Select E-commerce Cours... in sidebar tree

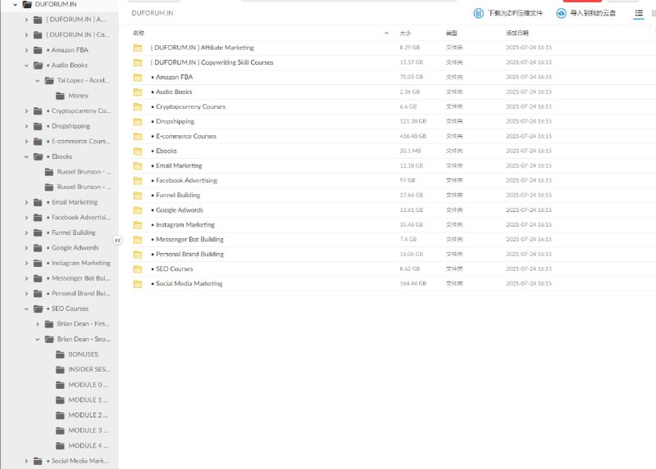click(80, 141)
